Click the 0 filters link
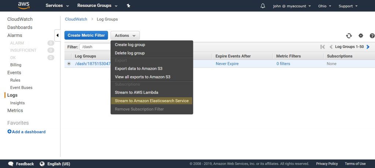Image resolution: width=375 pixels, height=168 pixels. click(x=283, y=63)
